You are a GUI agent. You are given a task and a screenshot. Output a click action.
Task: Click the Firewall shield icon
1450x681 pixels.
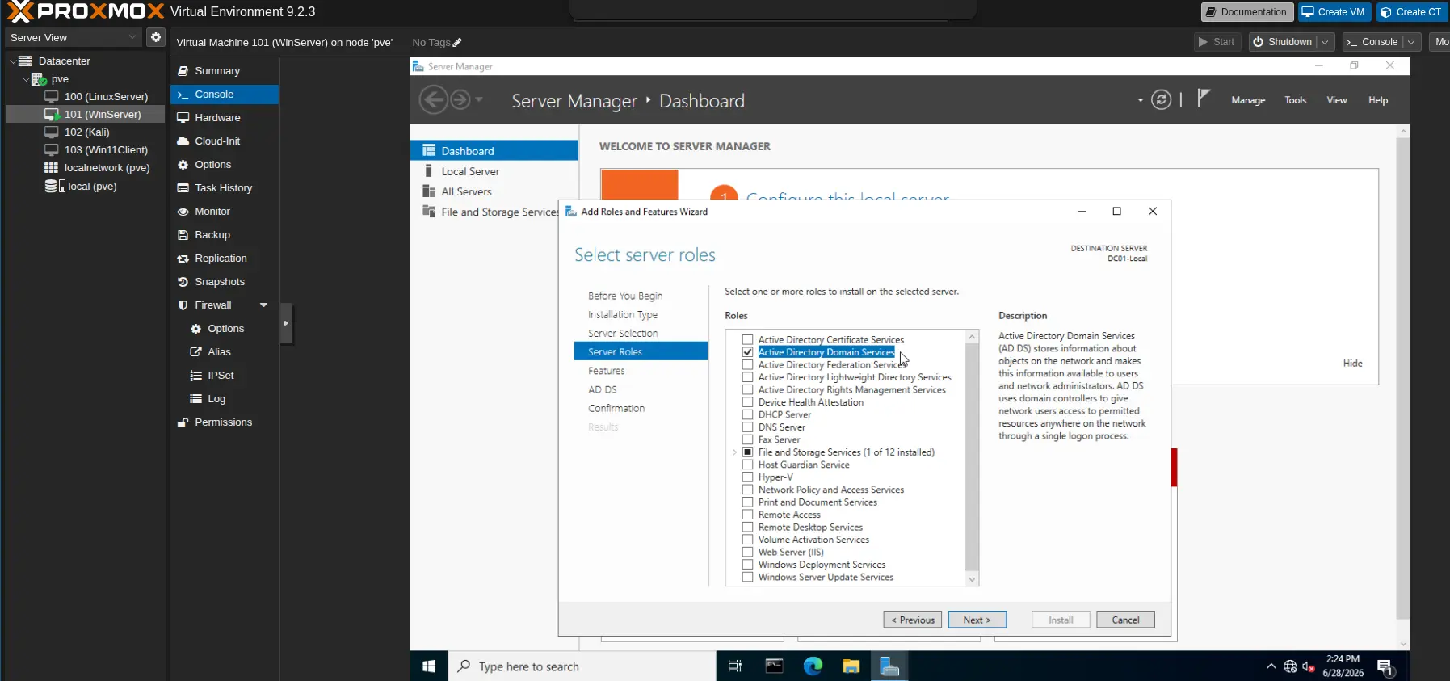(x=183, y=305)
